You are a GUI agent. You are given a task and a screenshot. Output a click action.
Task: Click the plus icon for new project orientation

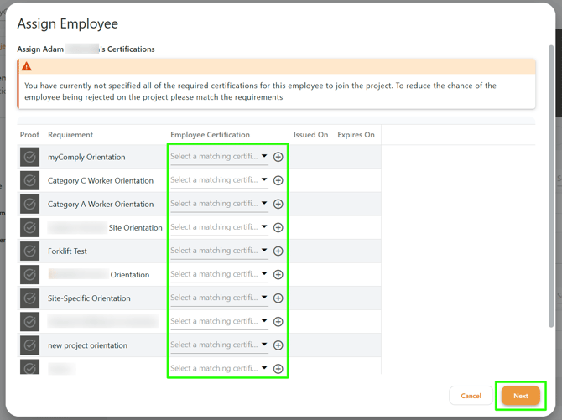278,345
